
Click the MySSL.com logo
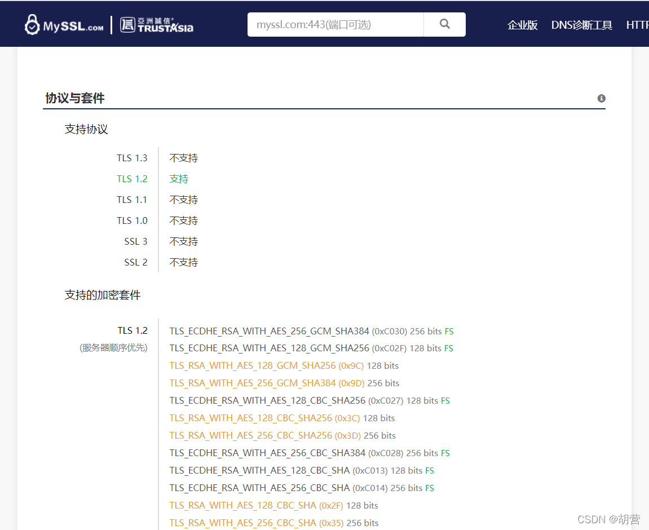point(64,25)
